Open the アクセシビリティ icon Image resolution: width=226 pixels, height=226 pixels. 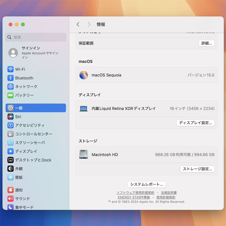pyautogui.click(x=11, y=125)
